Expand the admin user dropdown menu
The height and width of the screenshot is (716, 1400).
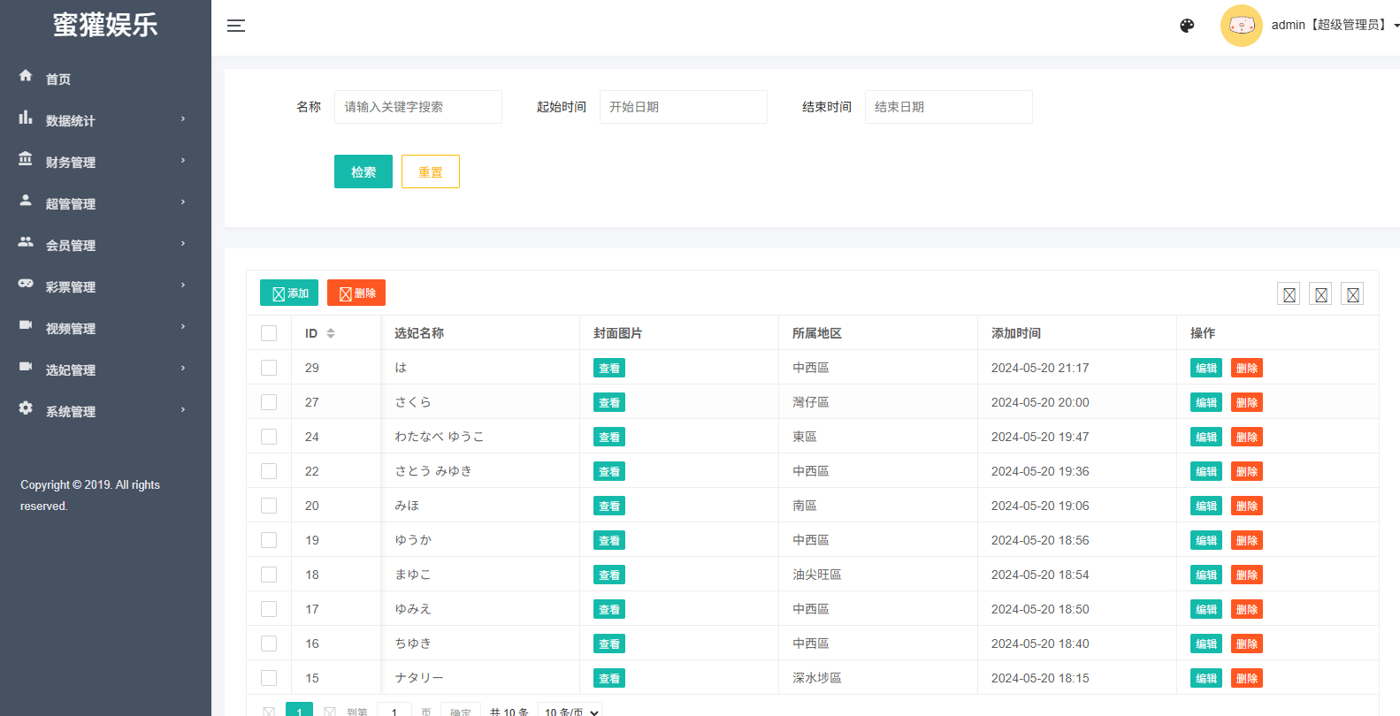[1334, 26]
